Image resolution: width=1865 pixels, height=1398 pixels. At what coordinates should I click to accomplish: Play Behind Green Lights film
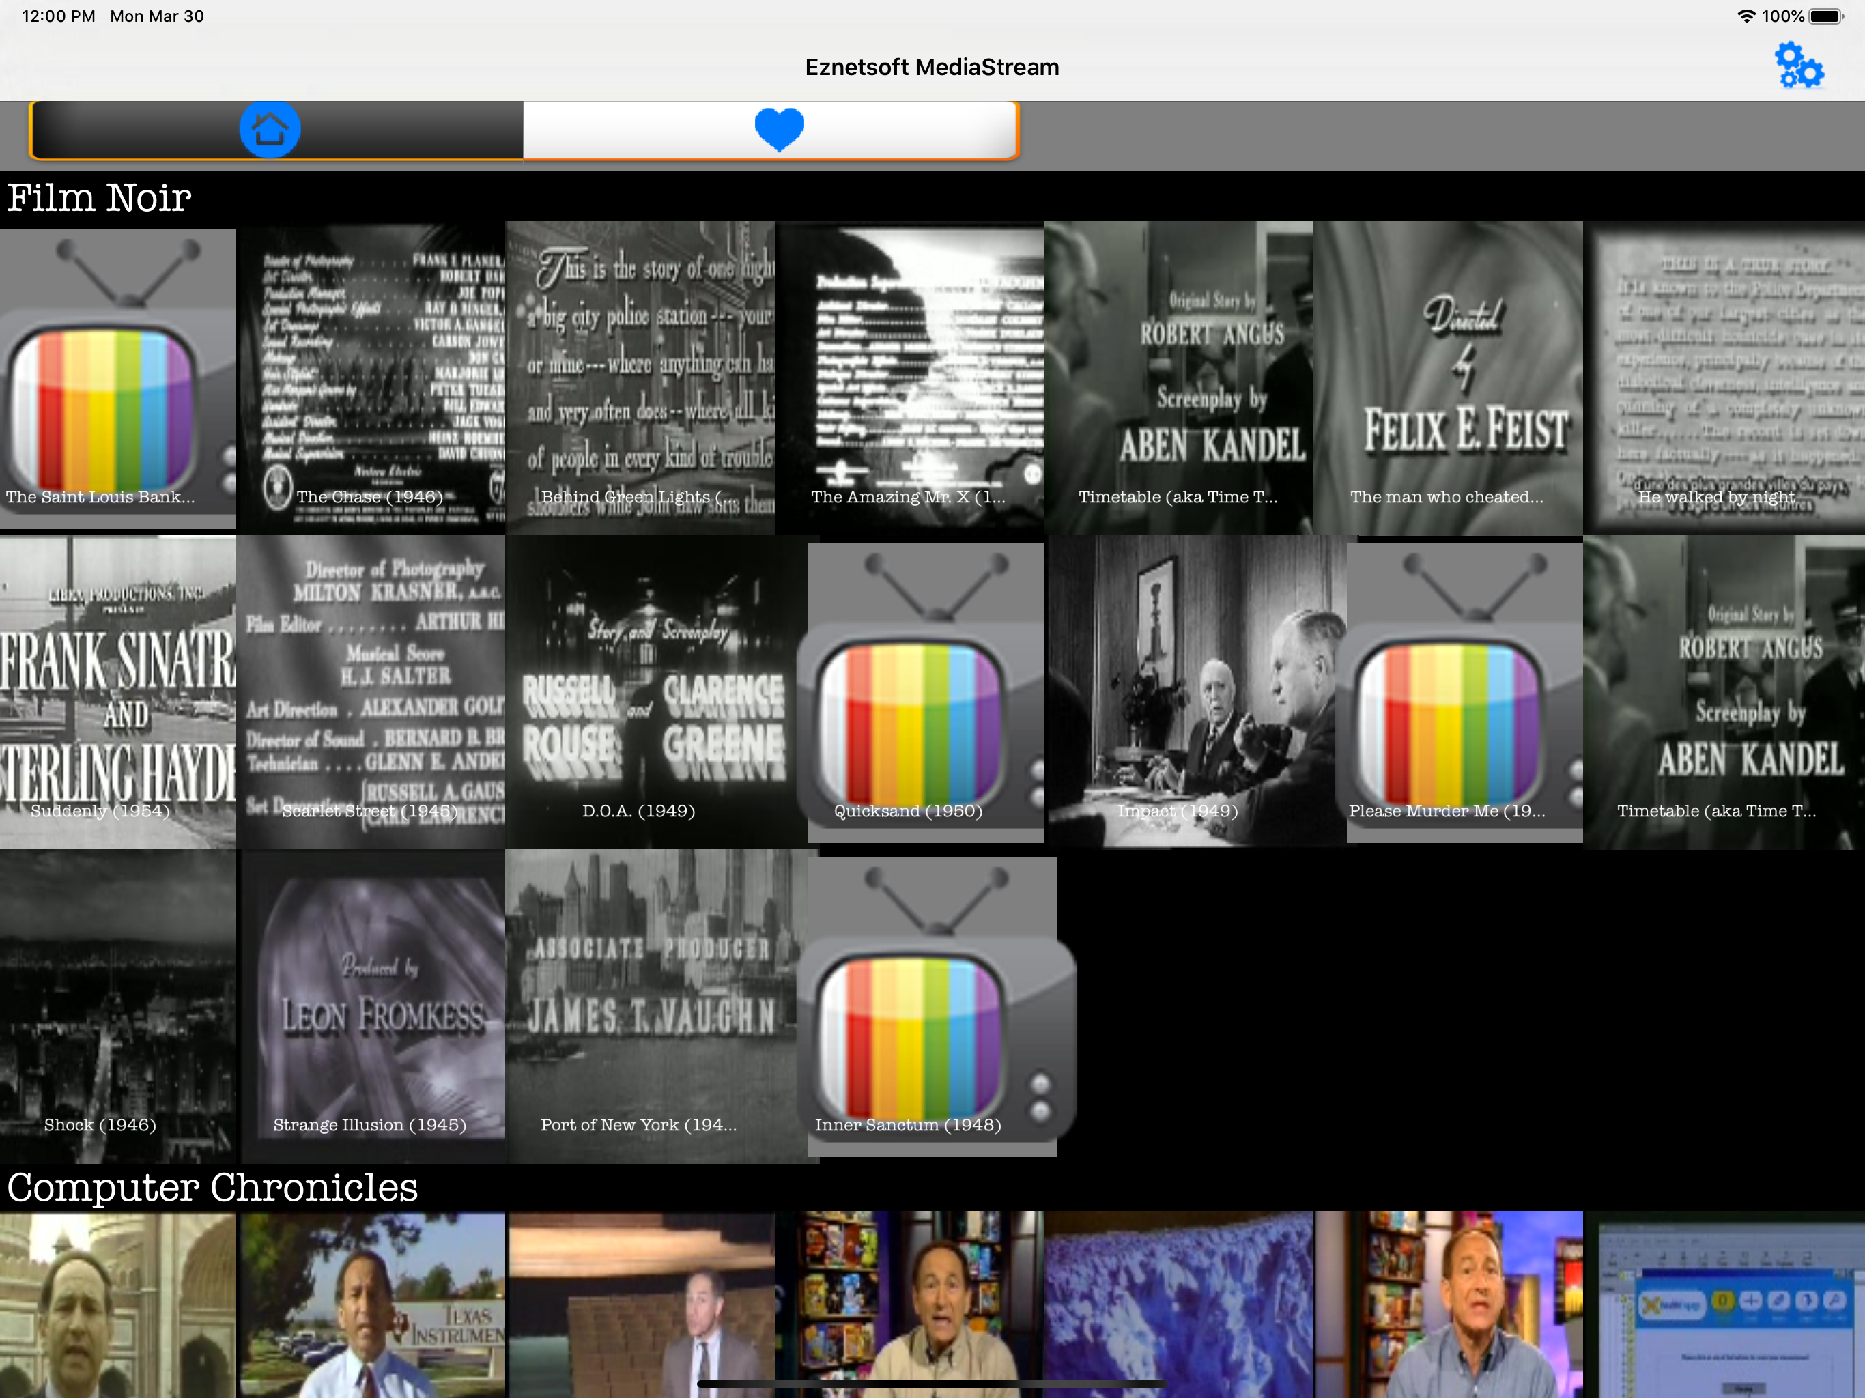pos(640,379)
